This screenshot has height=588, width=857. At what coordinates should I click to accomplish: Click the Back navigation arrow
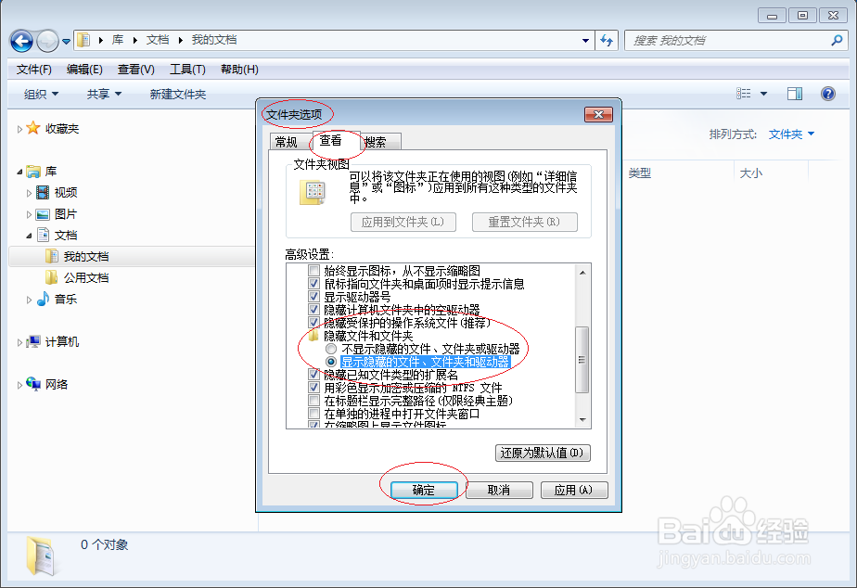pos(22,40)
